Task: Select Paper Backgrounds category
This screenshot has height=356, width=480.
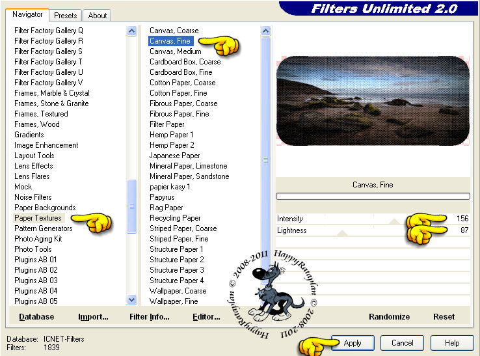Action: pos(45,208)
